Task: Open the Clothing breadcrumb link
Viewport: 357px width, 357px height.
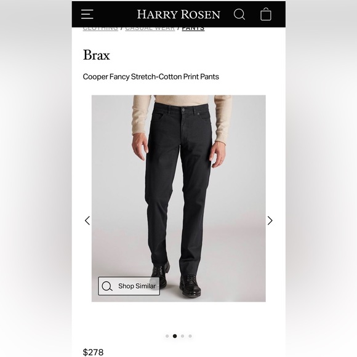Action: (x=100, y=29)
